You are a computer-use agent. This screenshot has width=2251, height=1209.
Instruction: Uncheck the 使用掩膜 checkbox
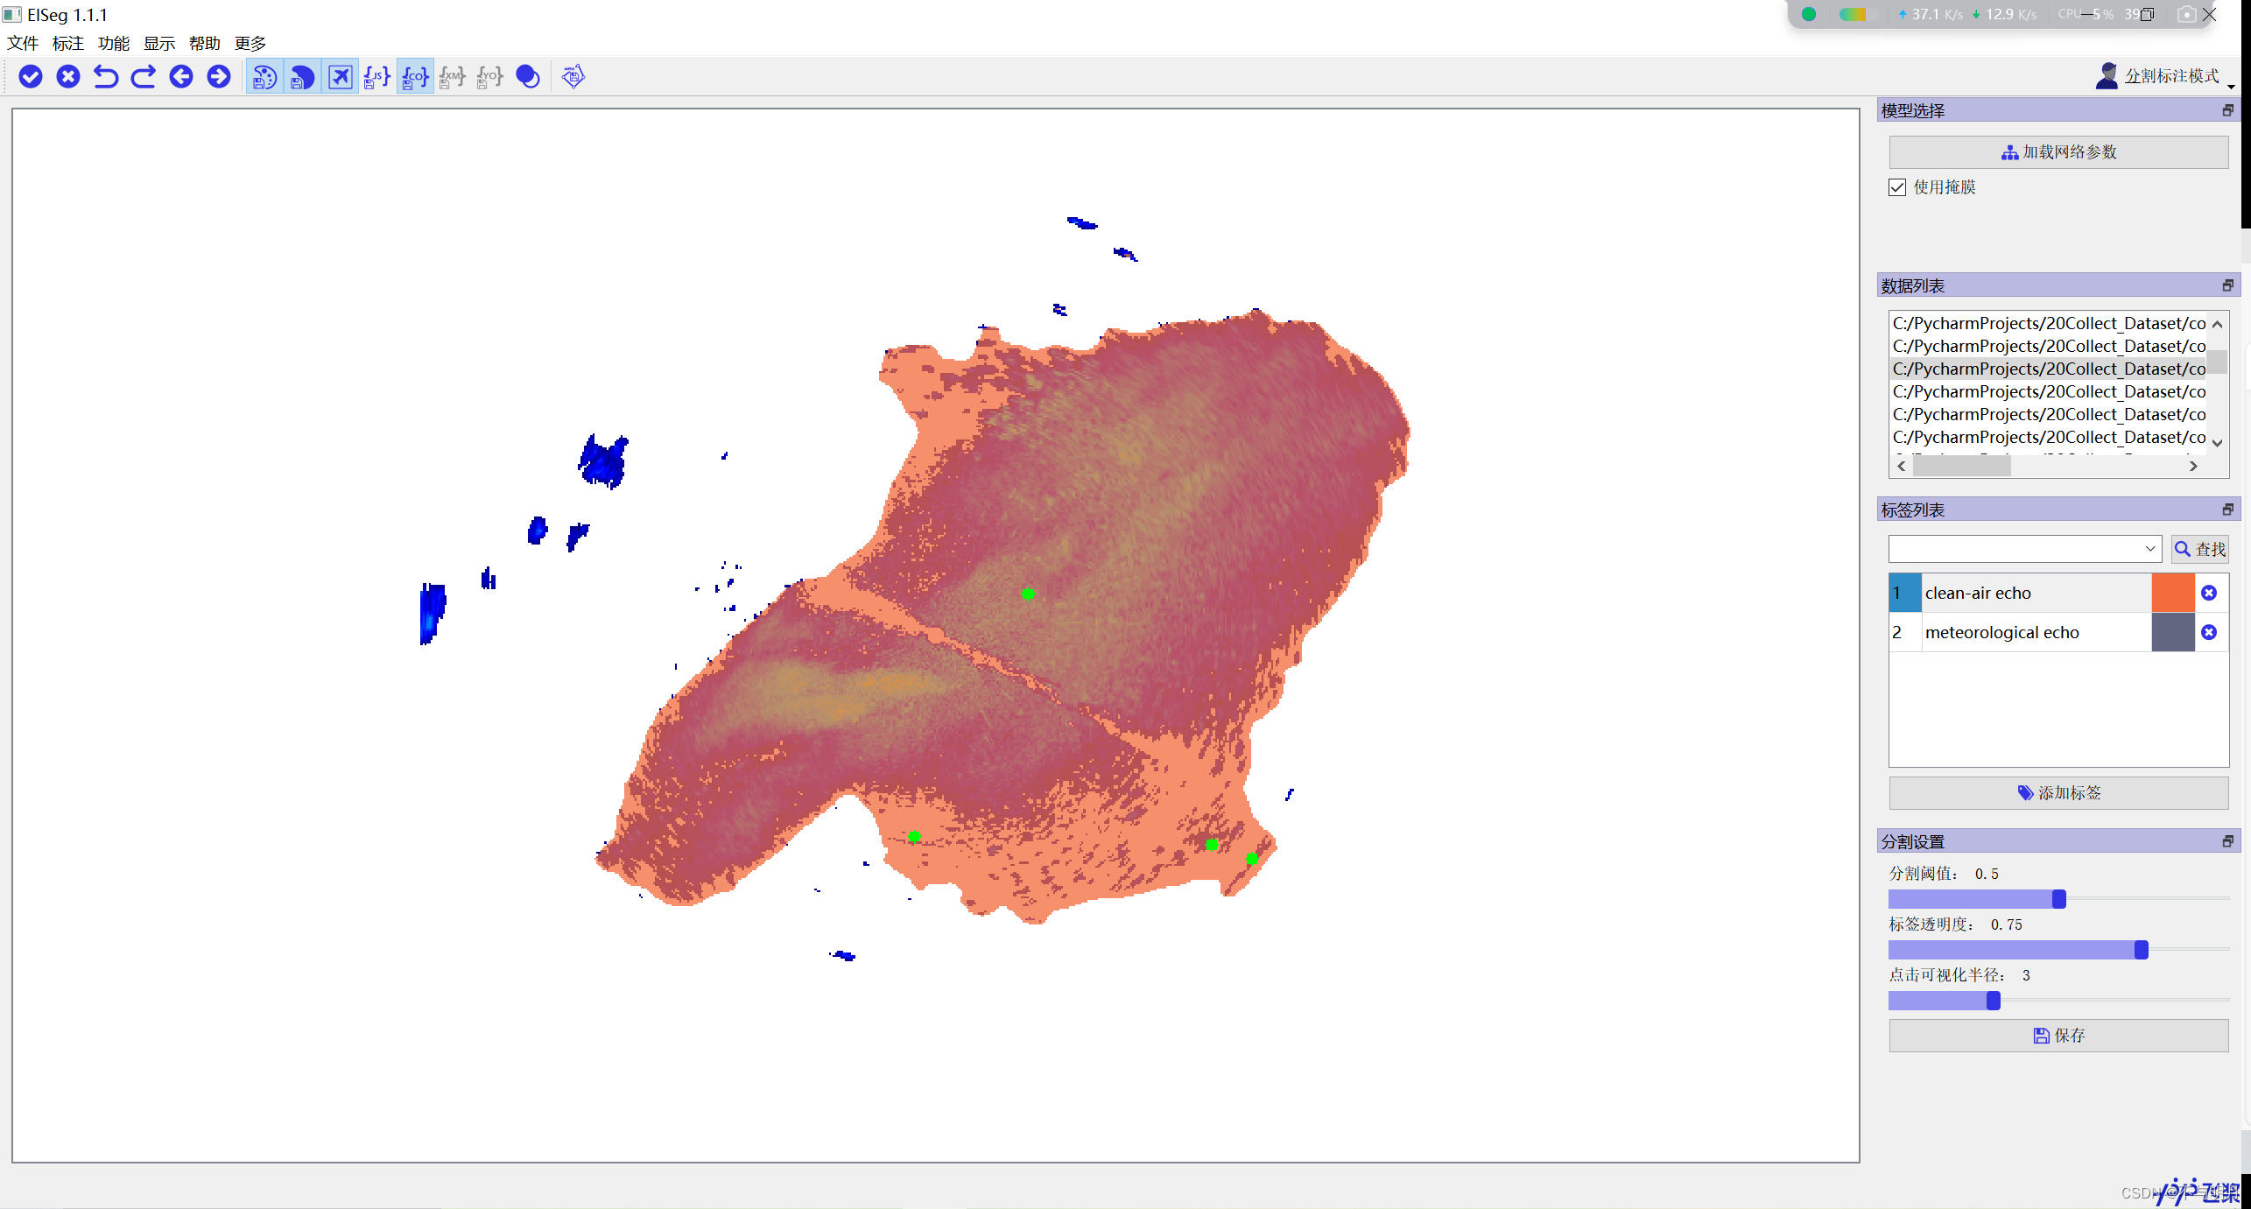click(1897, 187)
